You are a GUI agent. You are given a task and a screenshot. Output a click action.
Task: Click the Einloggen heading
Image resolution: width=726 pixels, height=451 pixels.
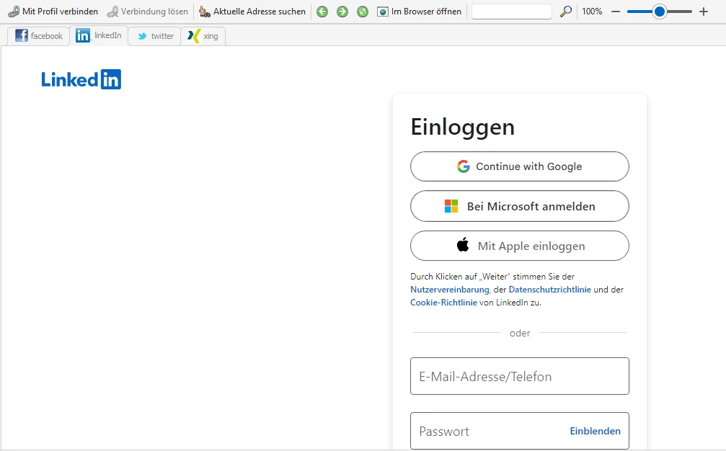pos(463,128)
